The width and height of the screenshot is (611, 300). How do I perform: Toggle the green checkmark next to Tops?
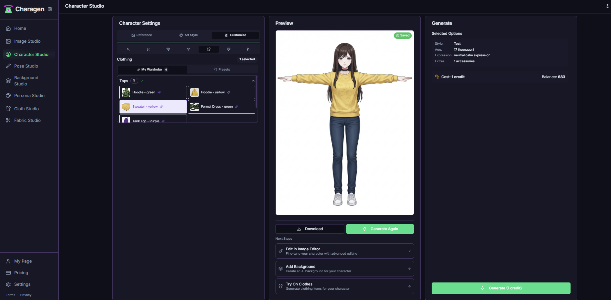142,80
